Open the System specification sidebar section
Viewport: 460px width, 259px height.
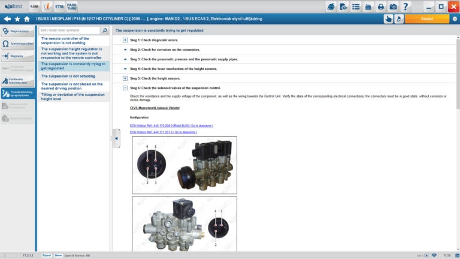17,44
